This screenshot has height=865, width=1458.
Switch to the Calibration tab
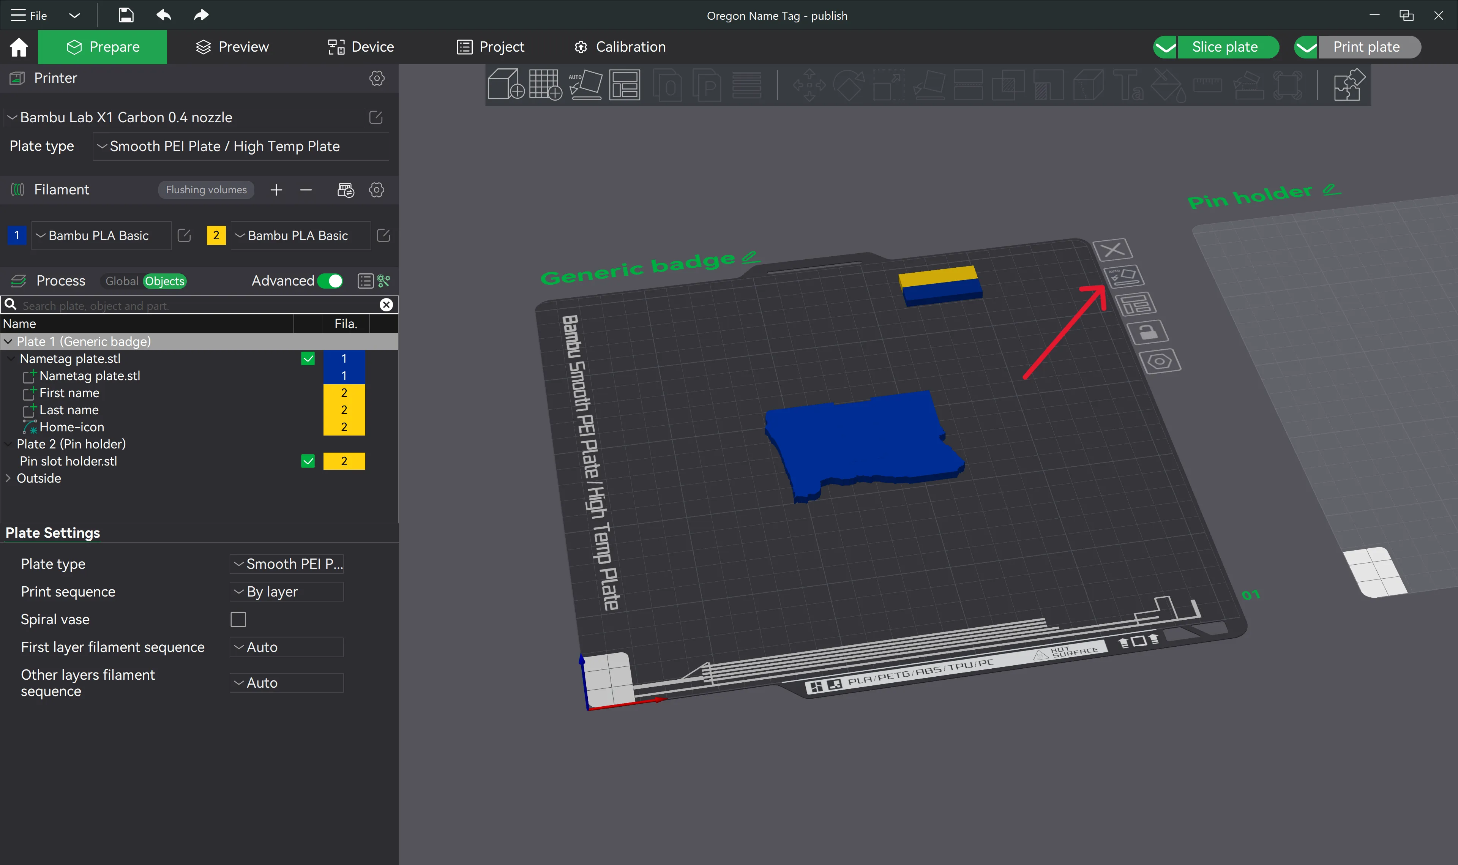click(x=619, y=47)
